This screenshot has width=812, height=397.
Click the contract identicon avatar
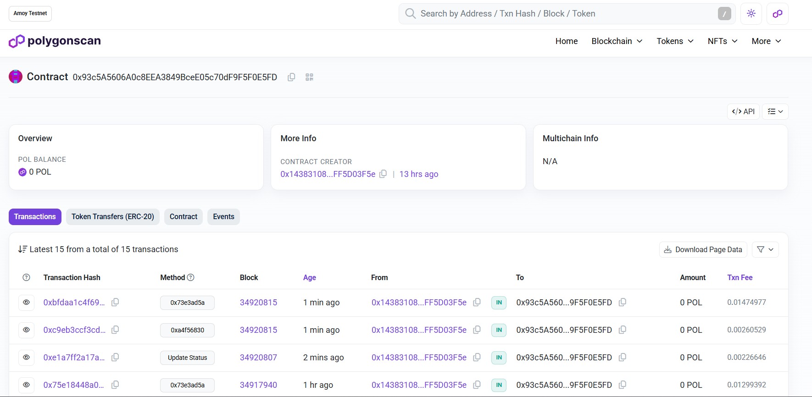point(16,77)
